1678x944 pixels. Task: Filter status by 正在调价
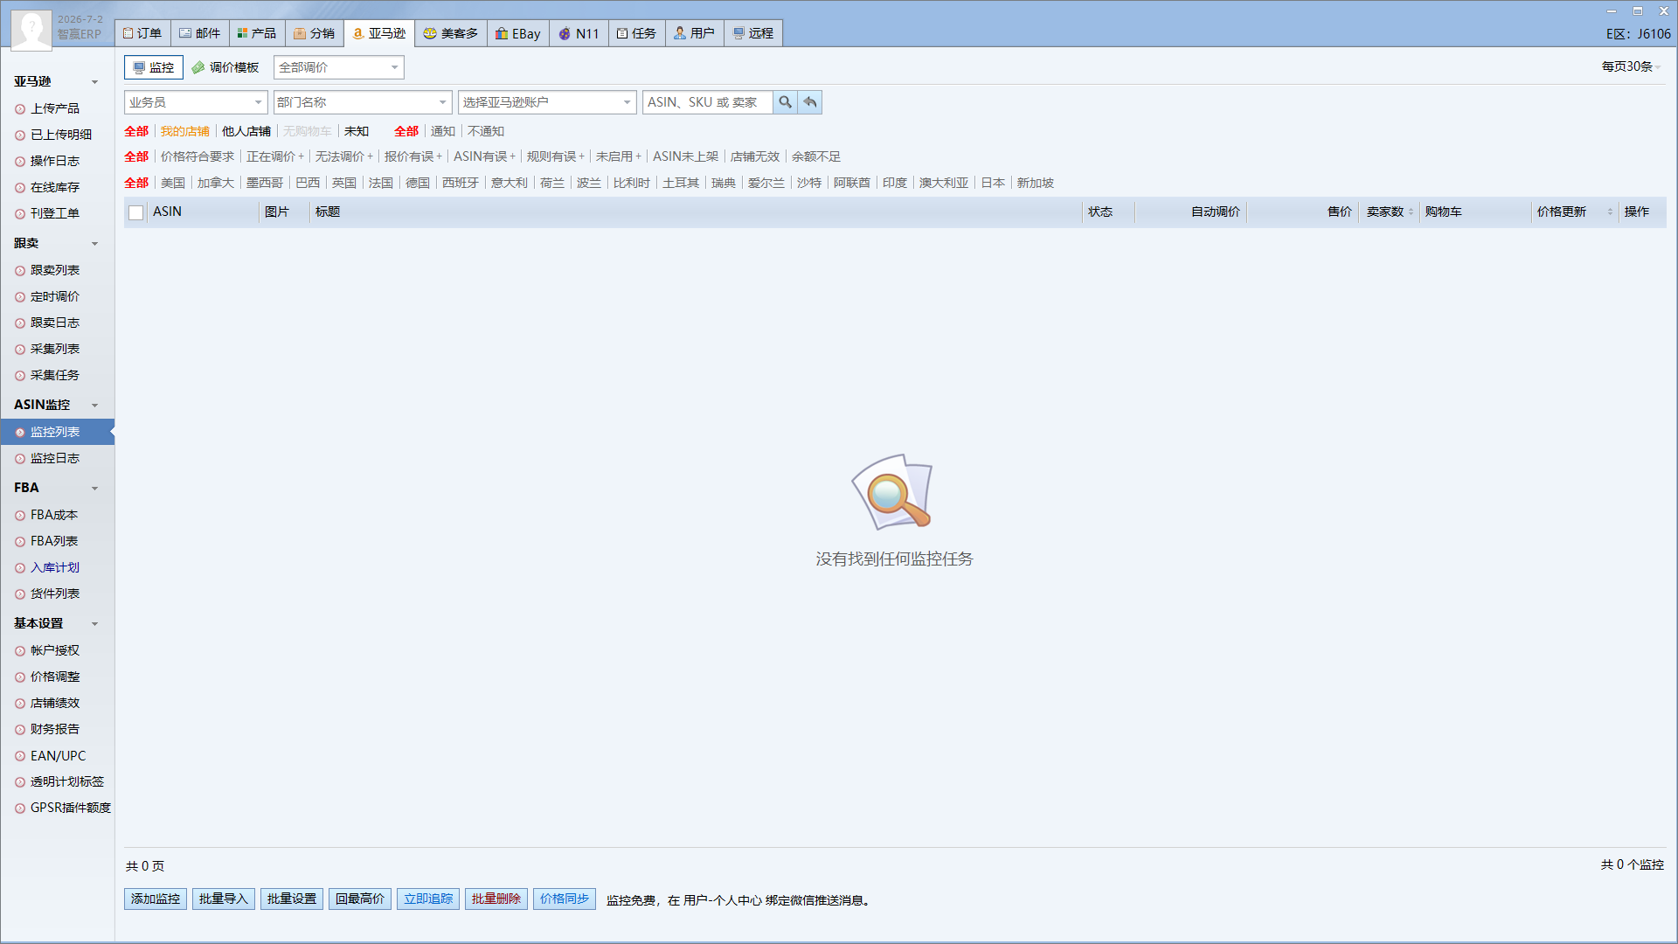point(271,156)
